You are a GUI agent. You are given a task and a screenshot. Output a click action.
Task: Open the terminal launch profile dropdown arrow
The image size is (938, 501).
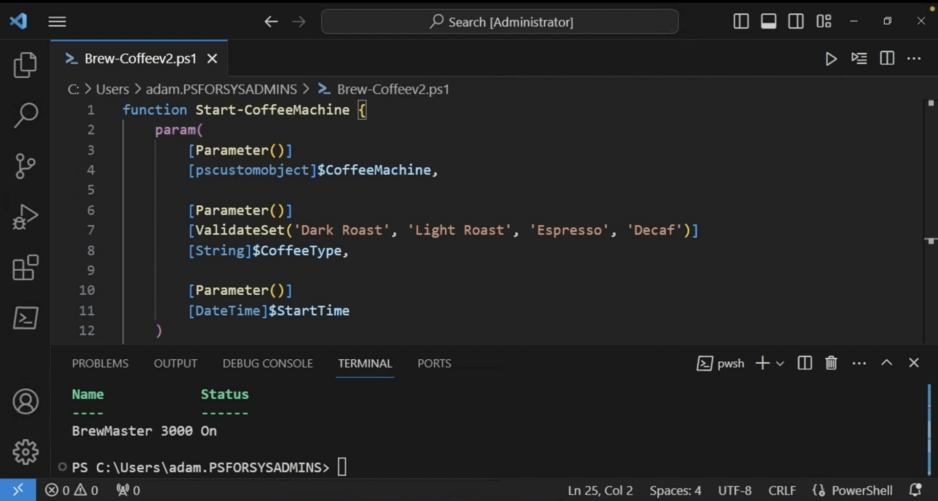(780, 364)
